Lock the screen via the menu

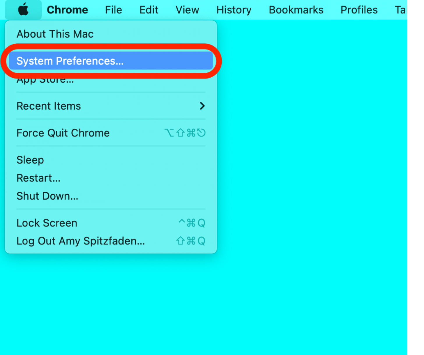tap(47, 223)
